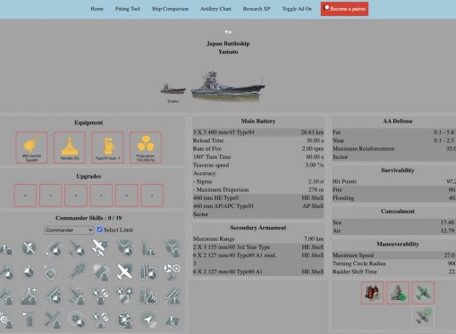This screenshot has height=334, width=456.
Task: Choose the shells with flame skill
Action: point(148,296)
